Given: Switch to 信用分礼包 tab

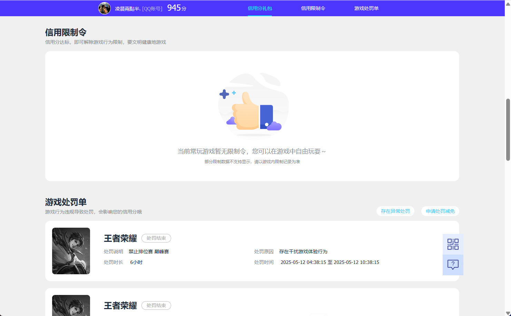Looking at the screenshot, I should (260, 8).
